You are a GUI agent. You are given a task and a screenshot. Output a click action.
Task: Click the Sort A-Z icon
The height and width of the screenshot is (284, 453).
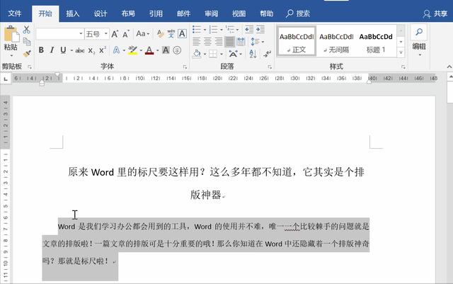coord(253,54)
